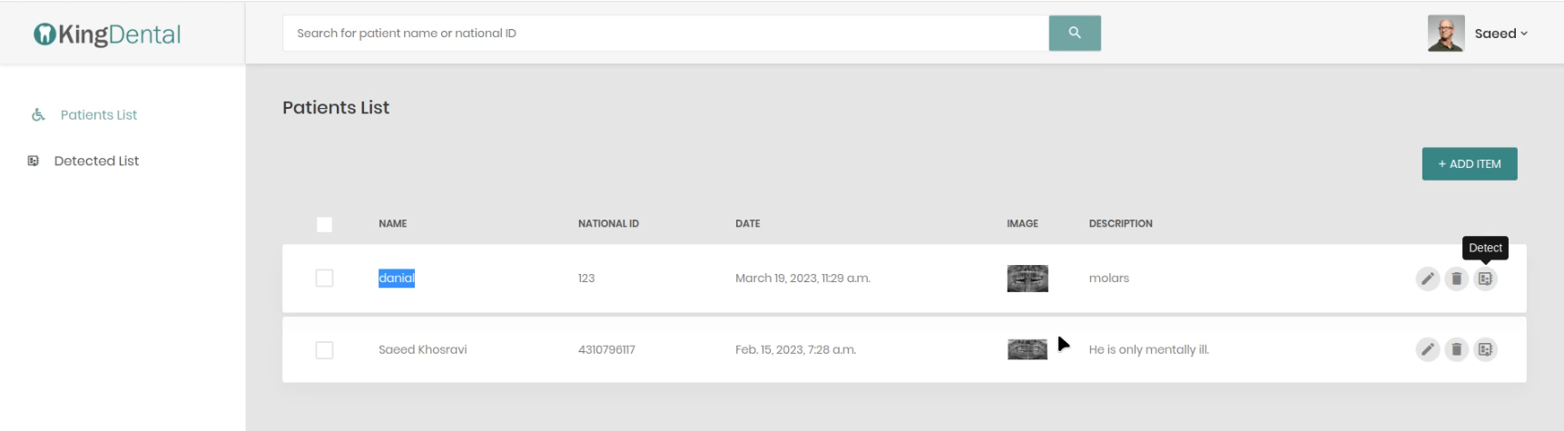Image resolution: width=1564 pixels, height=431 pixels.
Task: Edit Saeed Khosravi's patient record
Action: 1427,349
